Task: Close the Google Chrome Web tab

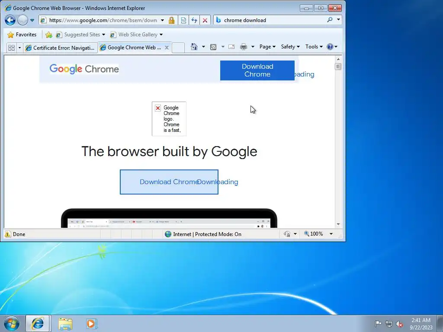Action: [x=167, y=48]
